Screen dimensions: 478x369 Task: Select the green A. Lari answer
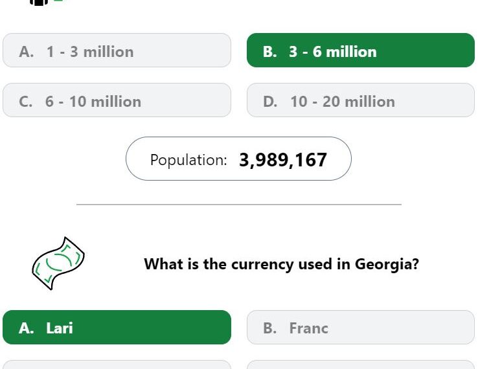117,328
